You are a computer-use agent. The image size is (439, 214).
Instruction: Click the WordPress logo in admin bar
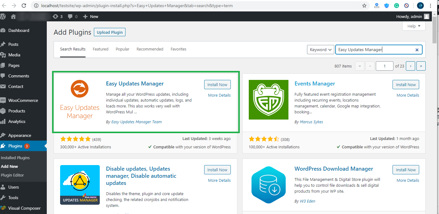click(3, 16)
